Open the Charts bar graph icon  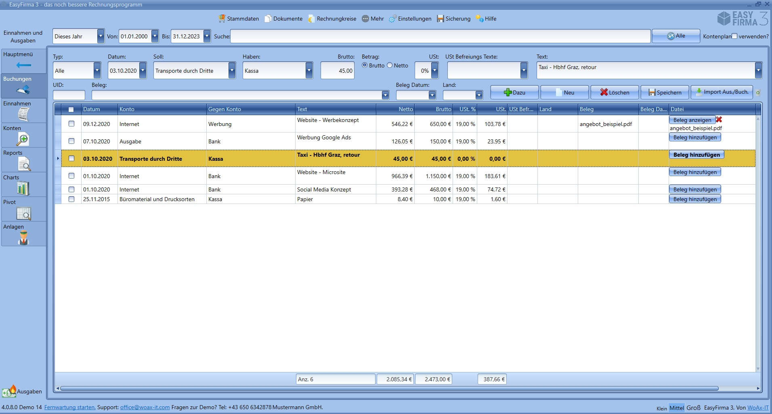[23, 189]
